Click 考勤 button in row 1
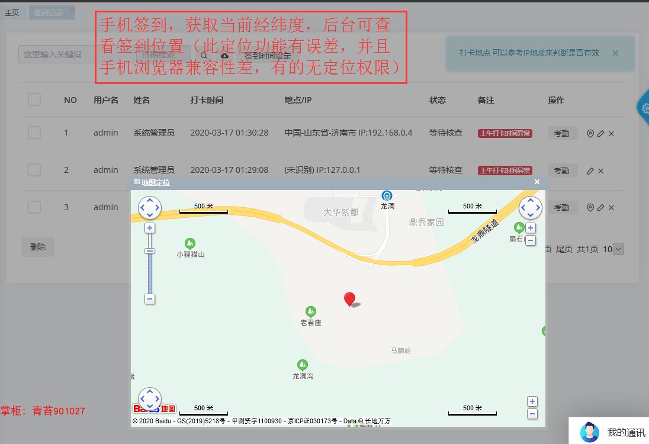The image size is (649, 444). point(562,133)
